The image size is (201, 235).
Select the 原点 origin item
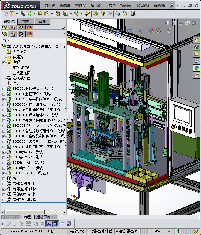[x=16, y=83]
